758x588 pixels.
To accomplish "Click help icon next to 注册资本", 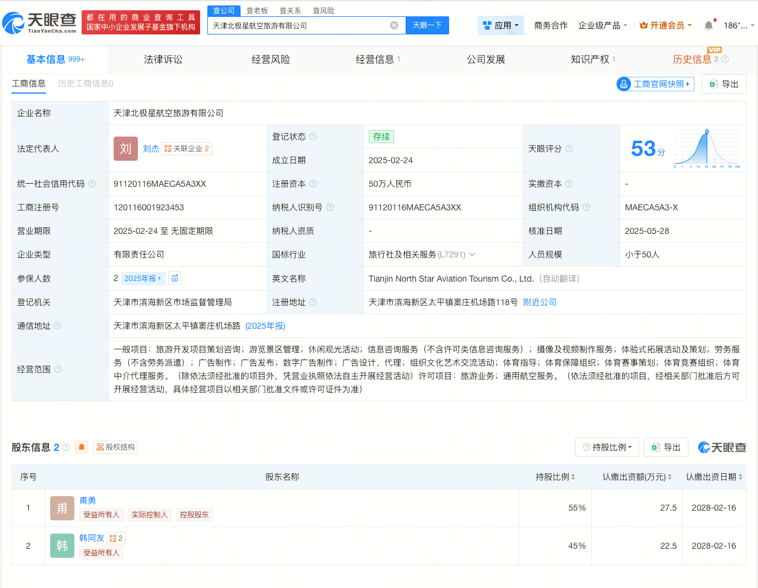I will (x=313, y=184).
